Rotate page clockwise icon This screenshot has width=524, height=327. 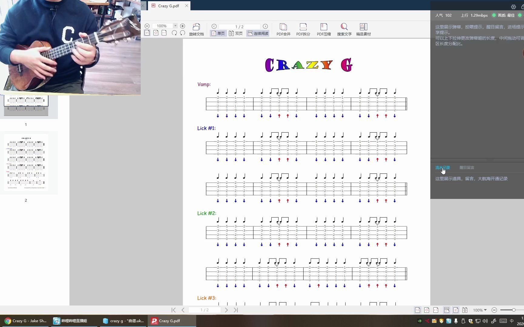[x=174, y=33]
